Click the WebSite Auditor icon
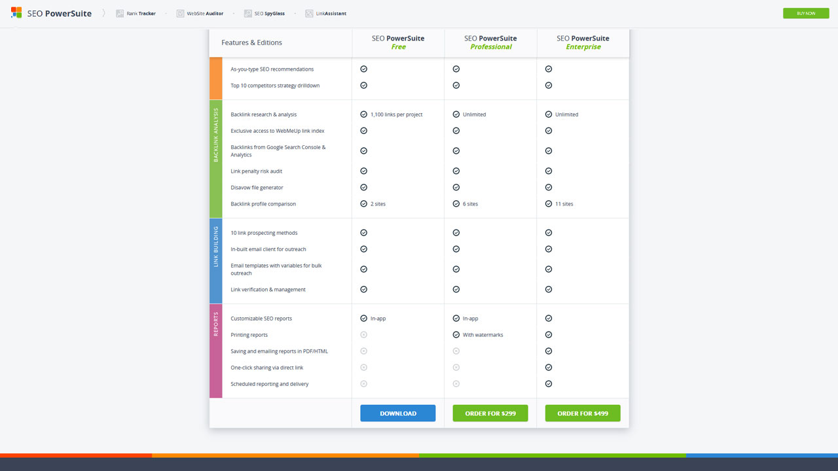Image resolution: width=838 pixels, height=471 pixels. tap(181, 13)
